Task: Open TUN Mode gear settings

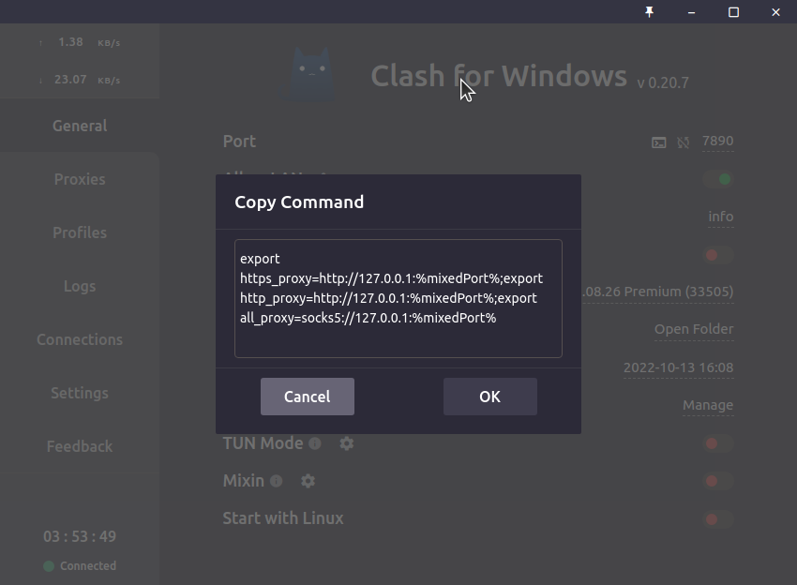Action: click(347, 443)
